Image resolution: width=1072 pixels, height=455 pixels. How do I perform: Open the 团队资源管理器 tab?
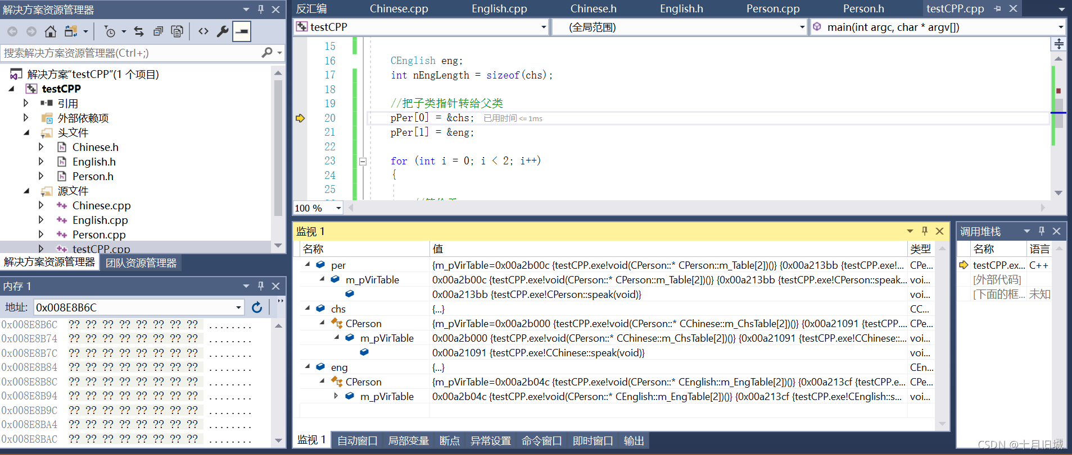point(141,263)
